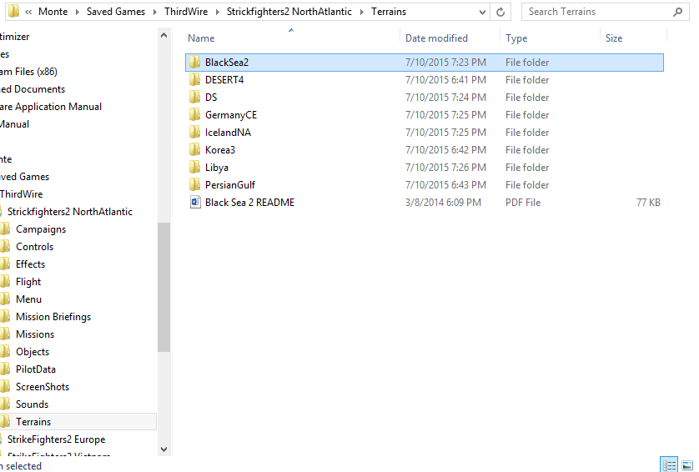Select Strickfighters2 NorthAtlantic in tree
Viewport: 699px width, 472px height.
point(69,212)
